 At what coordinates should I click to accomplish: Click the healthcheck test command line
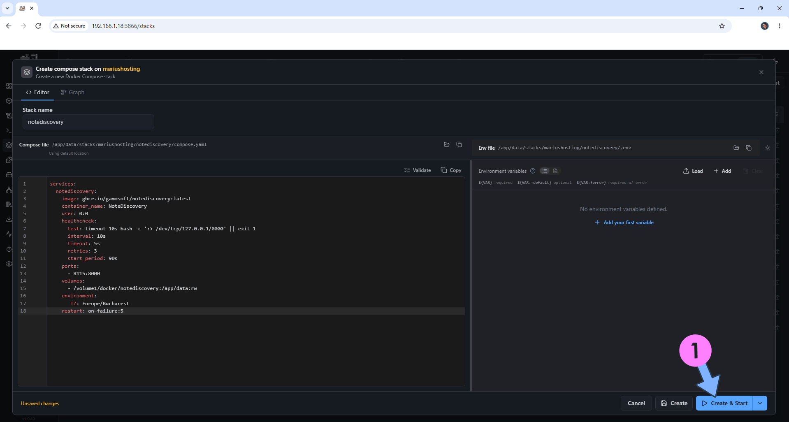pyautogui.click(x=162, y=229)
